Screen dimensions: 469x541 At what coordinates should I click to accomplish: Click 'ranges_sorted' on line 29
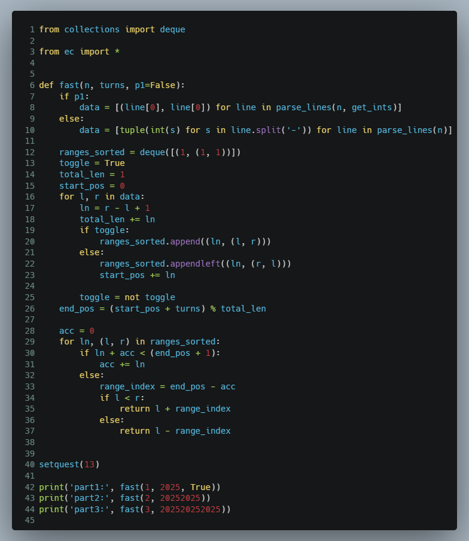pyautogui.click(x=182, y=342)
